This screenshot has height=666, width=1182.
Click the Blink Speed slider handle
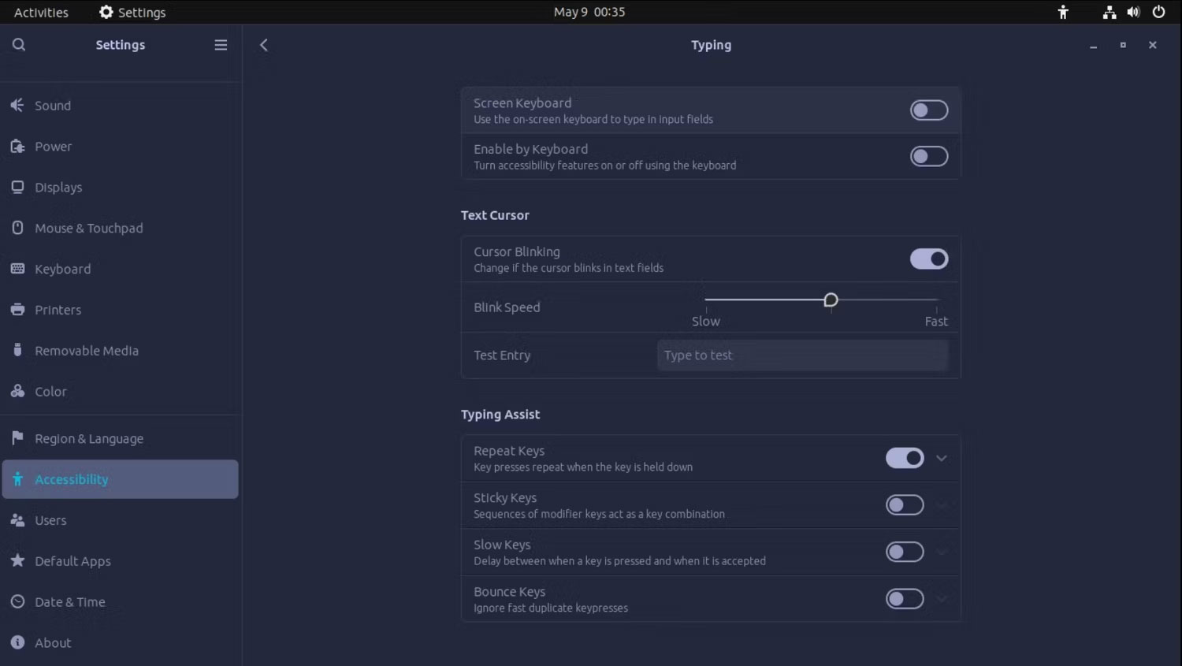[x=831, y=300]
